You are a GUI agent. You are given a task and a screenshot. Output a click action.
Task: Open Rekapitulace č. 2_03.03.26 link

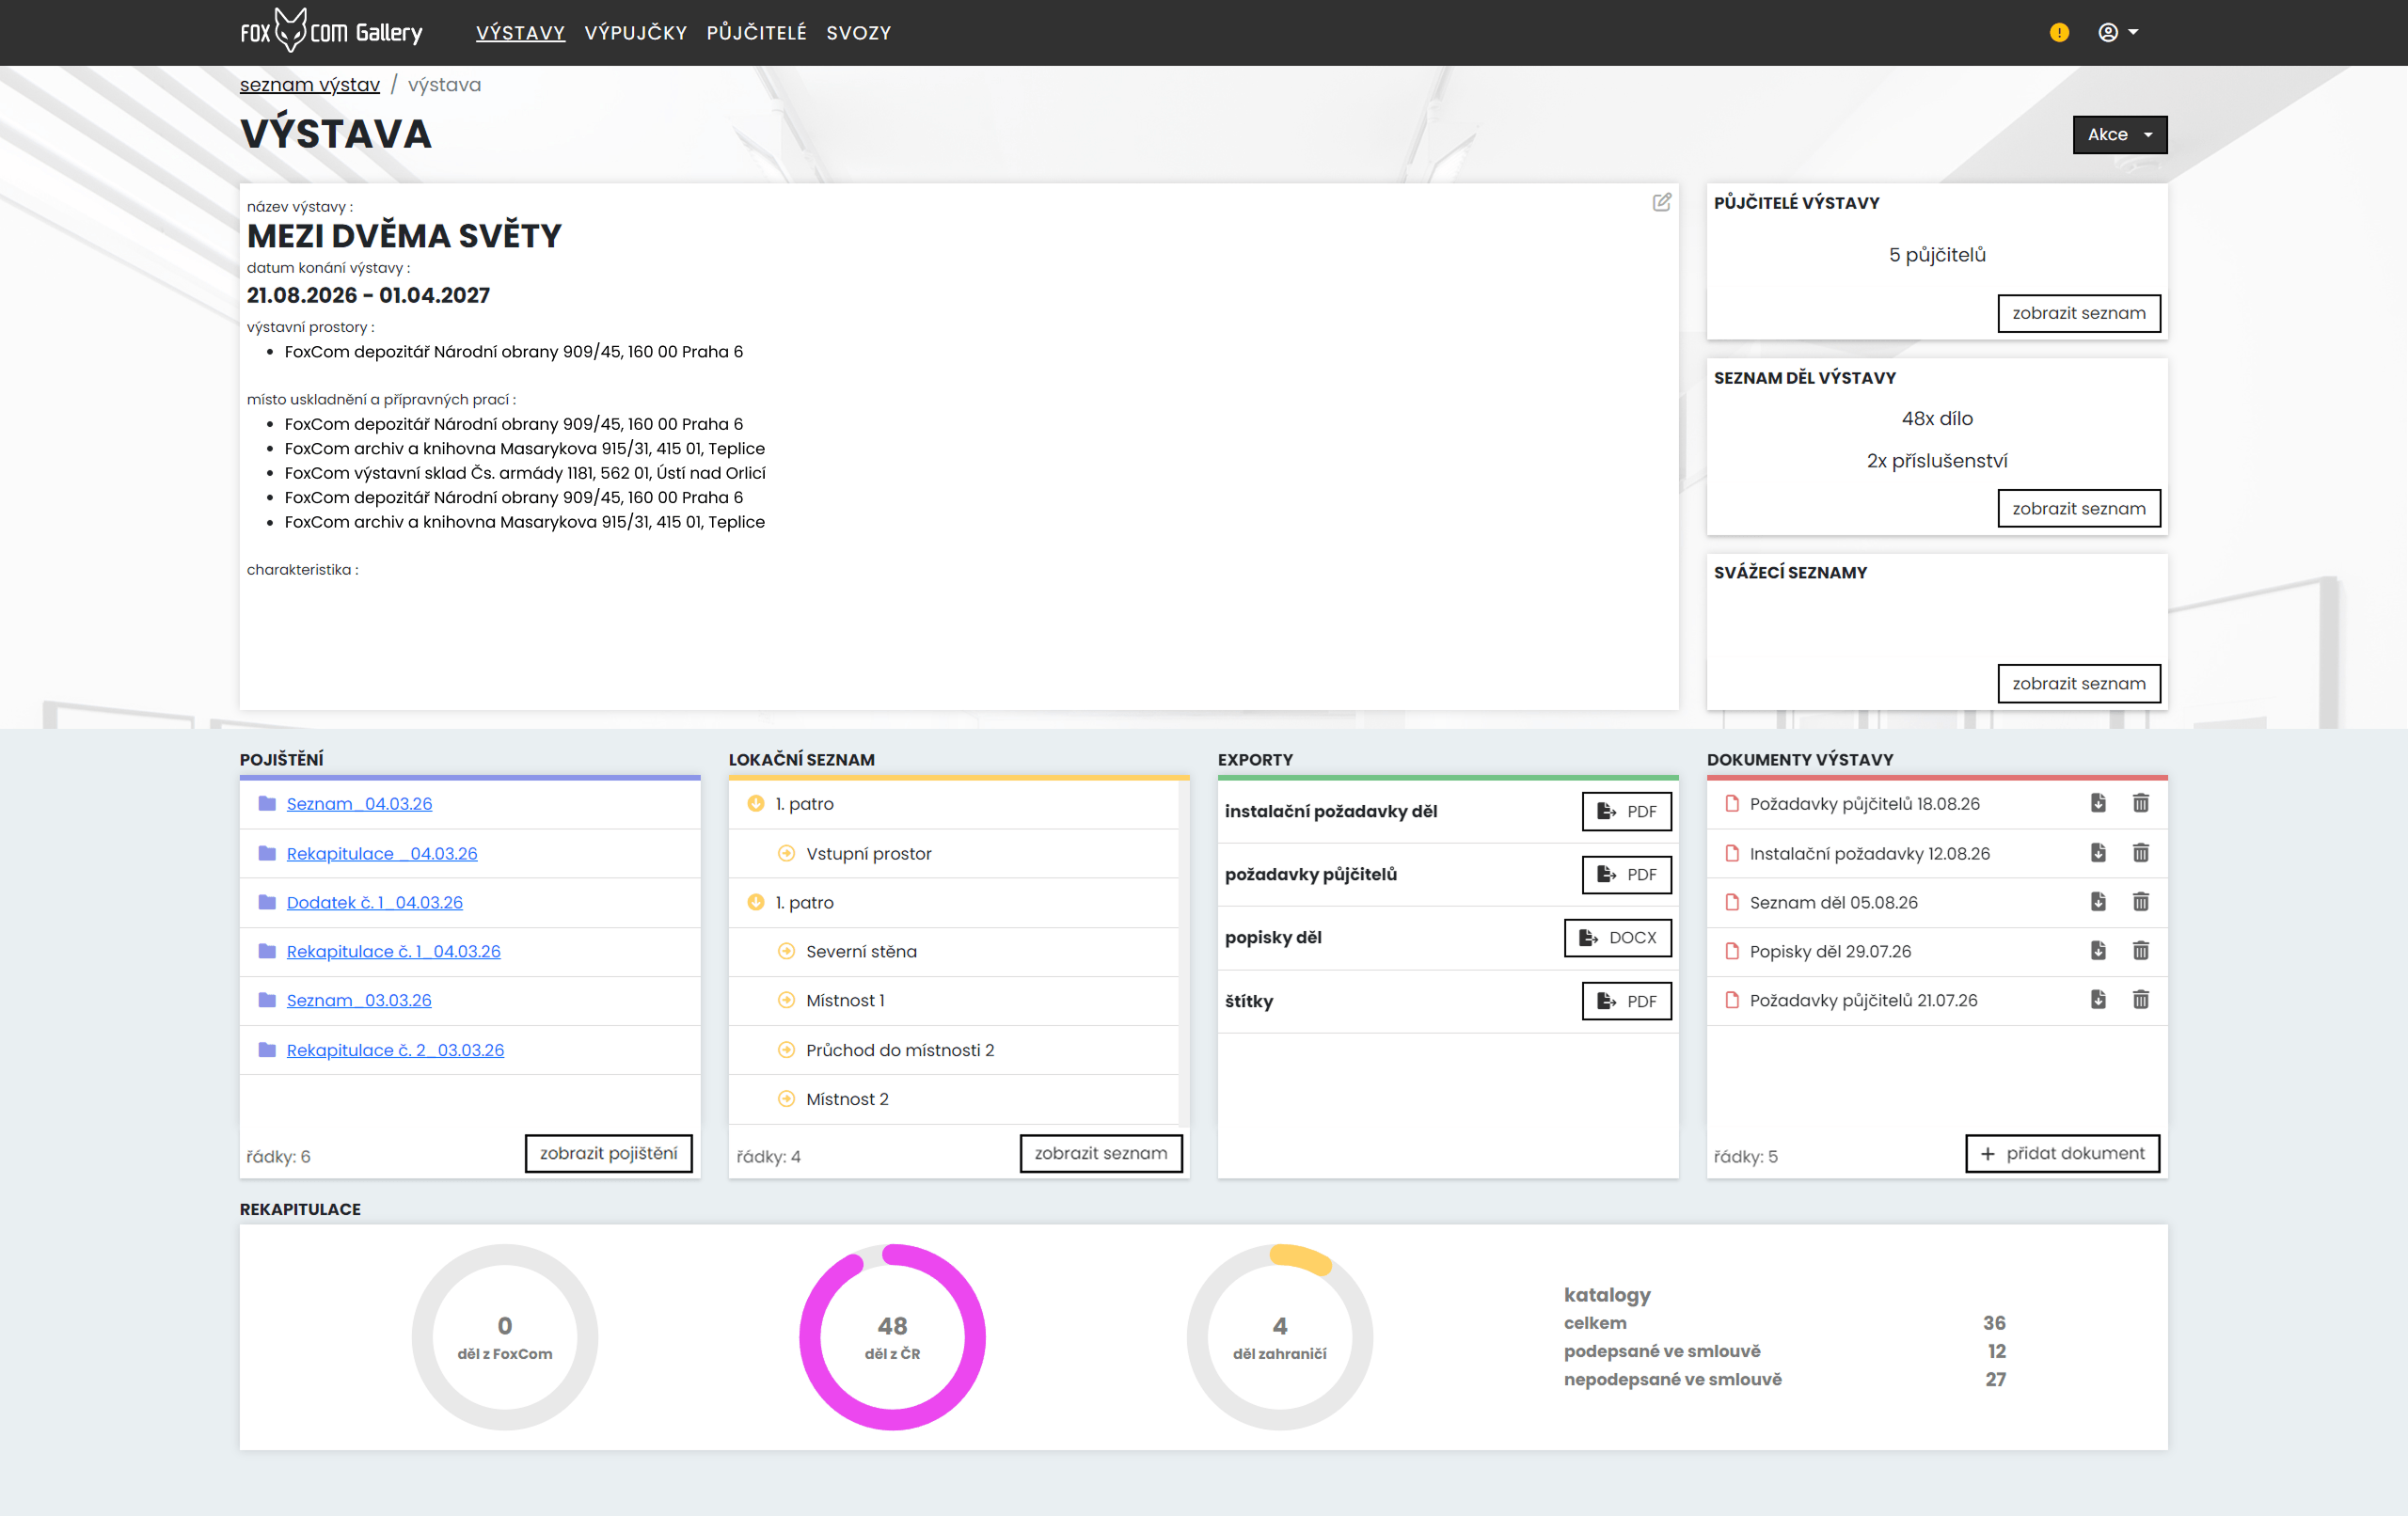395,1050
